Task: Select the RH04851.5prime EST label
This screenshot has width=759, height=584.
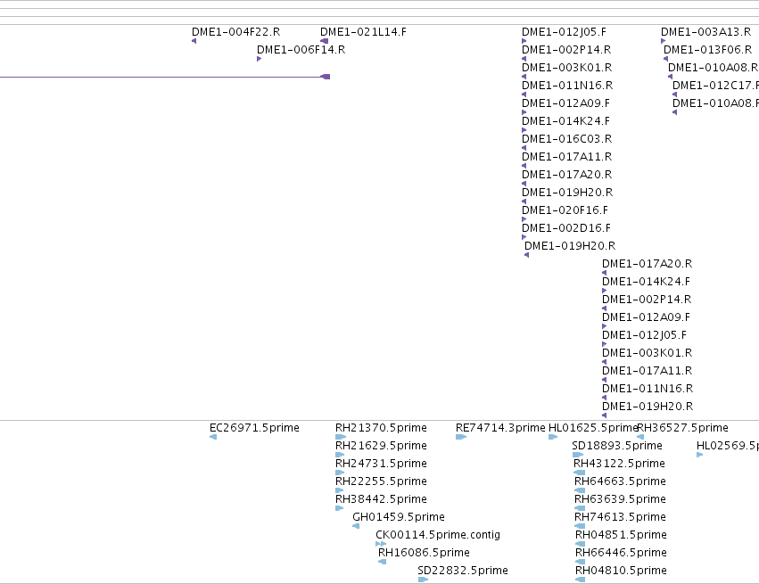Action: click(621, 535)
